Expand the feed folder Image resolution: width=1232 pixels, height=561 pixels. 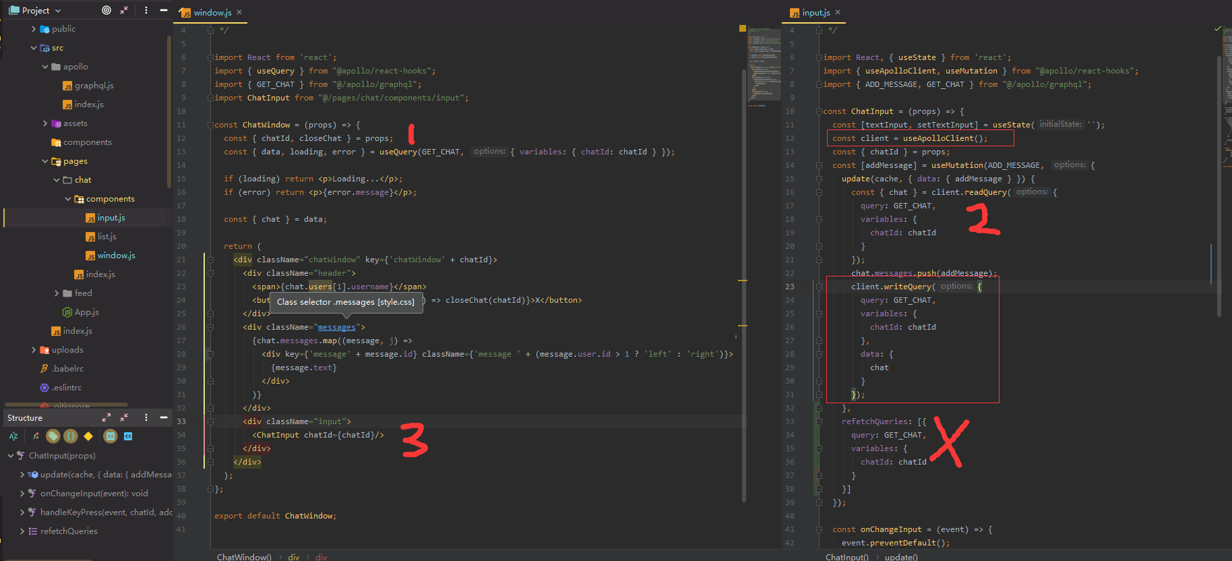pyautogui.click(x=57, y=293)
